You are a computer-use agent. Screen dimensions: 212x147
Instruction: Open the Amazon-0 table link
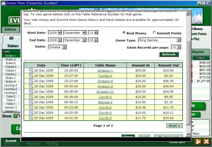click(105, 86)
